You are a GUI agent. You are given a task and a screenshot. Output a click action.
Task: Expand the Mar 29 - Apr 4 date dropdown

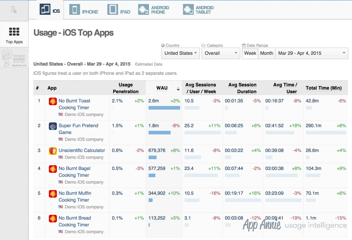[312, 53]
